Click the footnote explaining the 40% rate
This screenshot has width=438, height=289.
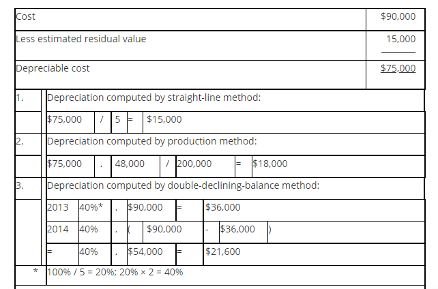click(115, 272)
